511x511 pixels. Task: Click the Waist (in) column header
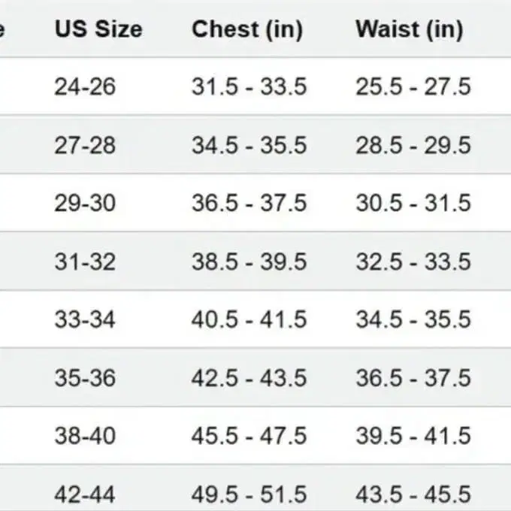409,29
